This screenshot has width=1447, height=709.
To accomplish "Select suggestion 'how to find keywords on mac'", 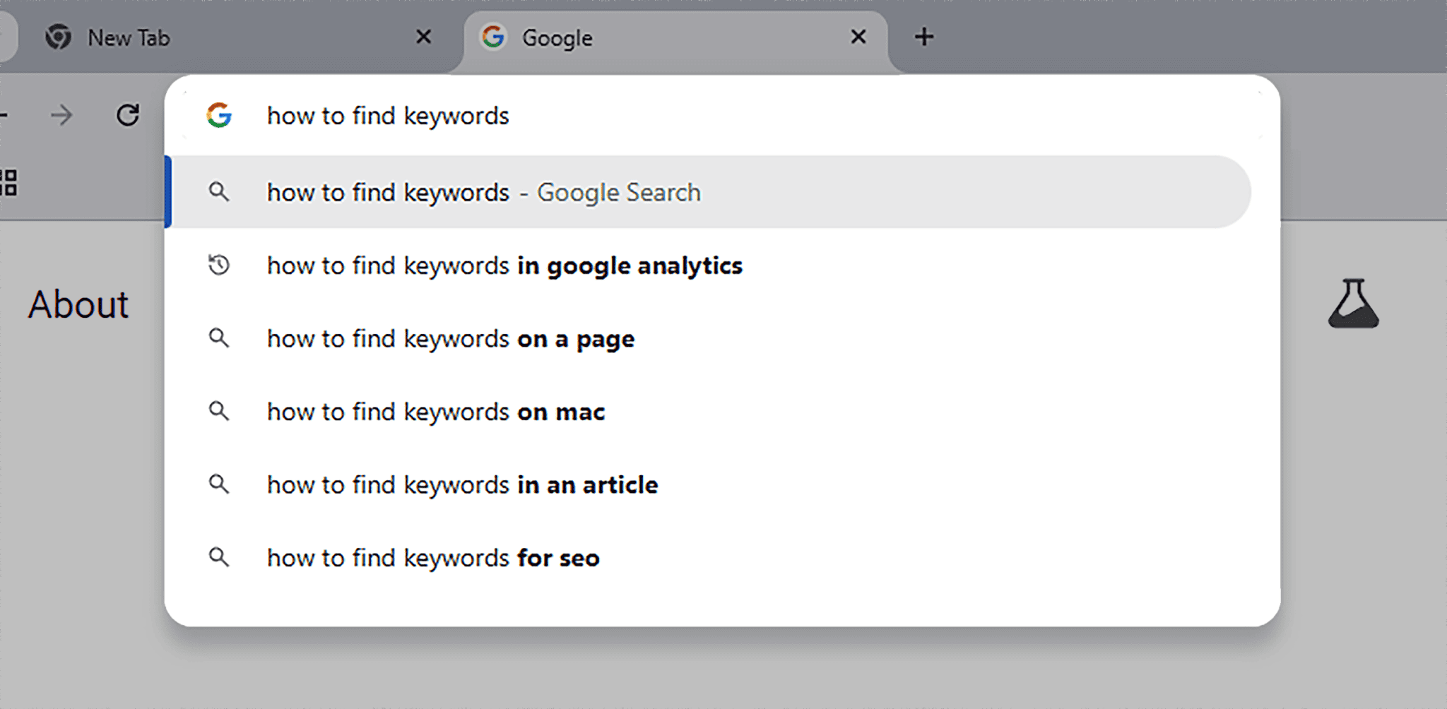I will [x=435, y=411].
